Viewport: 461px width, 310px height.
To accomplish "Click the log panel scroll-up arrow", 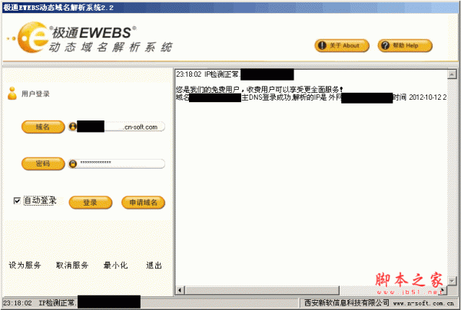I will tap(452, 74).
